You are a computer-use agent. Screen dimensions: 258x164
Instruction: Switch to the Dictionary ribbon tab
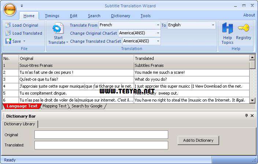pos(121,16)
